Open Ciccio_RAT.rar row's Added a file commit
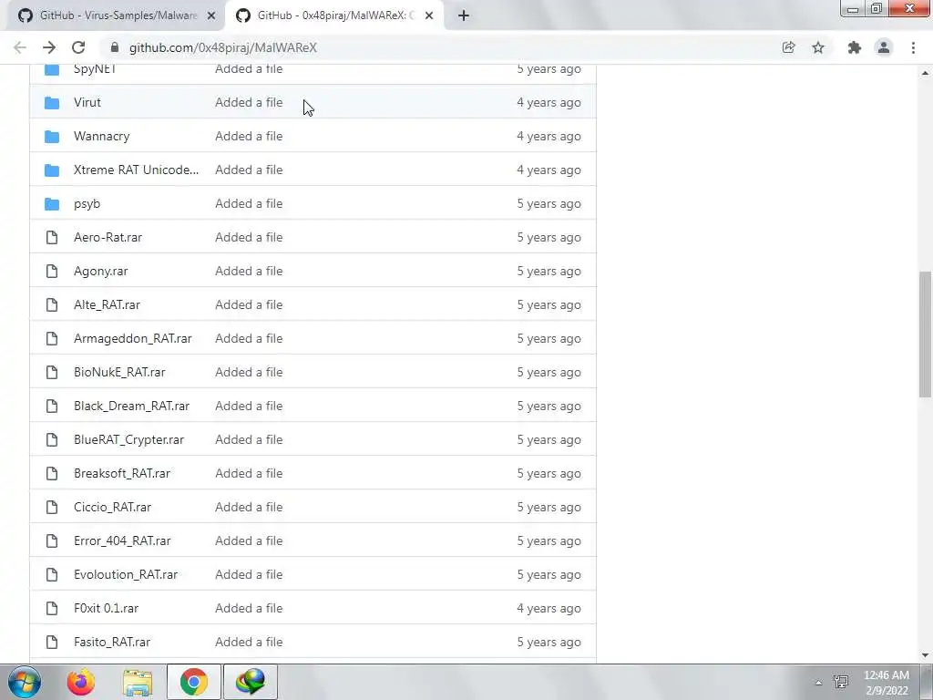933x700 pixels. click(x=249, y=507)
